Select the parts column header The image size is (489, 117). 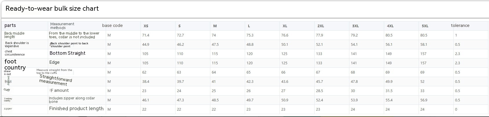pos(10,25)
